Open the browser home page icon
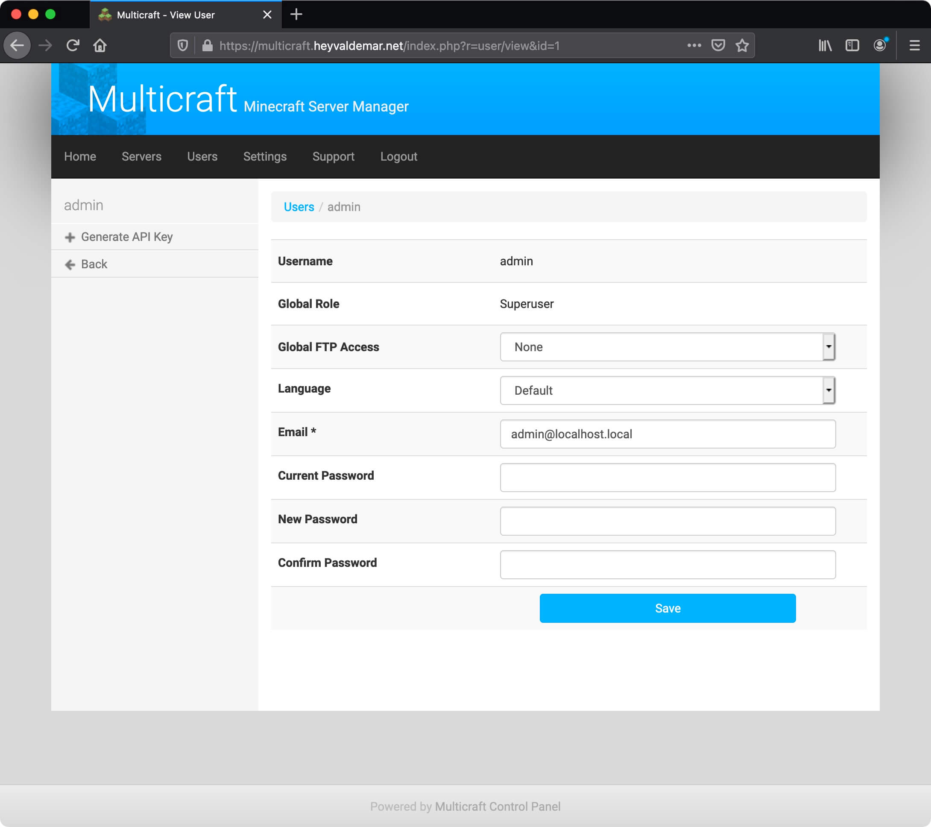Screen dimensions: 931x827 [x=100, y=45]
